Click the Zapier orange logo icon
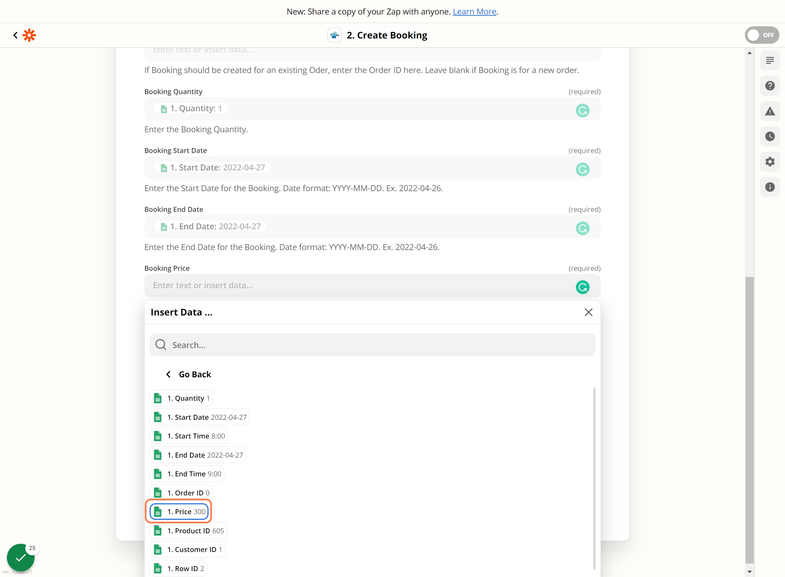This screenshot has height=577, width=785. (29, 35)
